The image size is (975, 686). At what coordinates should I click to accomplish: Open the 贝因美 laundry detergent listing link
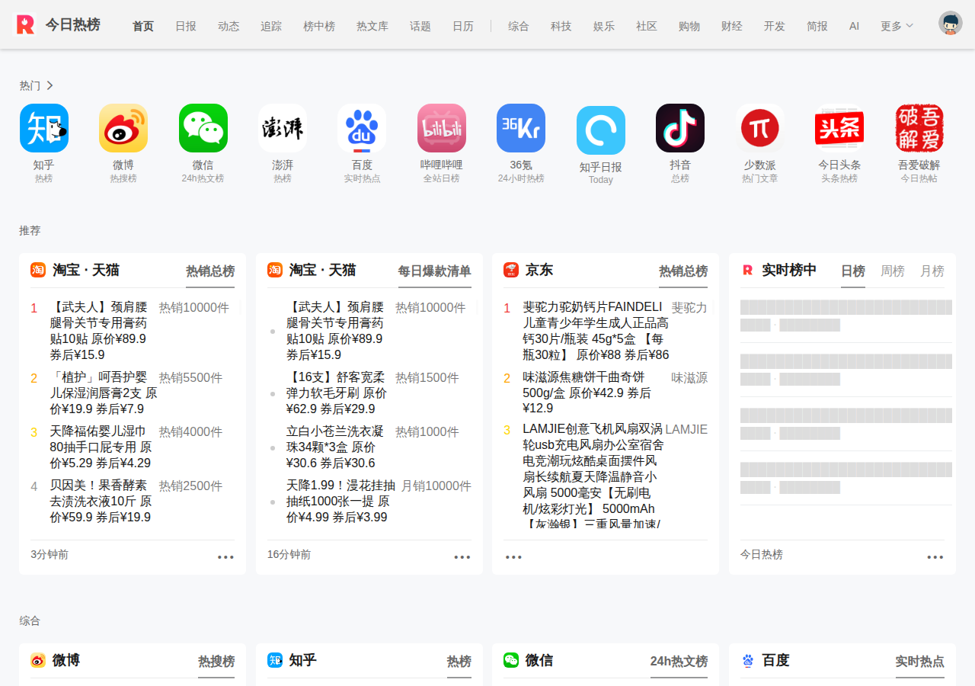tap(101, 501)
